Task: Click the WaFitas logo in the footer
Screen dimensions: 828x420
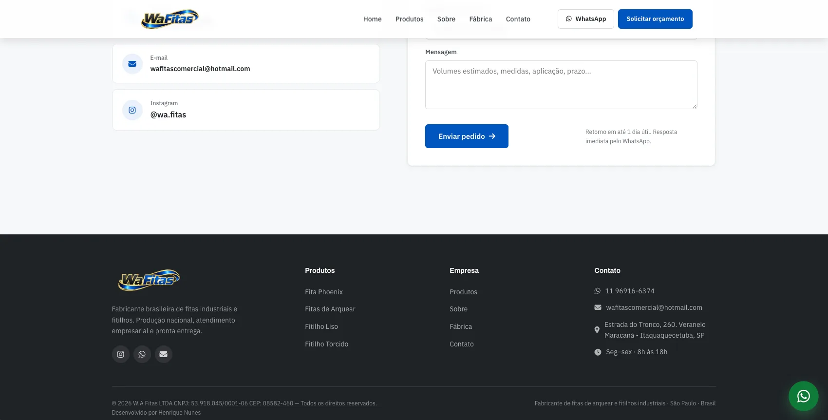Action: pos(149,280)
